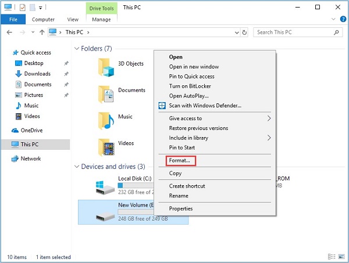Open the address bar history dropdown
This screenshot has height=263, width=349.
click(x=235, y=33)
